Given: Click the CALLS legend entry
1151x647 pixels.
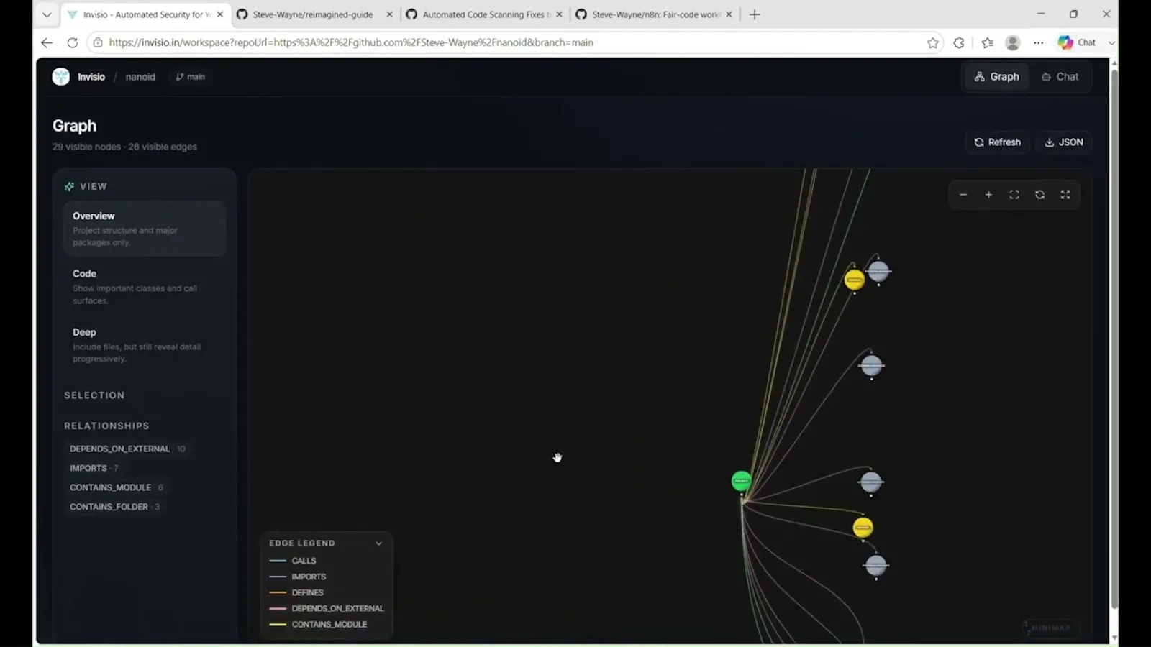Looking at the screenshot, I should [x=293, y=561].
